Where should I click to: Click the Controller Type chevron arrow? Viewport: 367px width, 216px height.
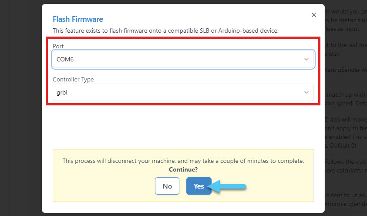pyautogui.click(x=306, y=92)
